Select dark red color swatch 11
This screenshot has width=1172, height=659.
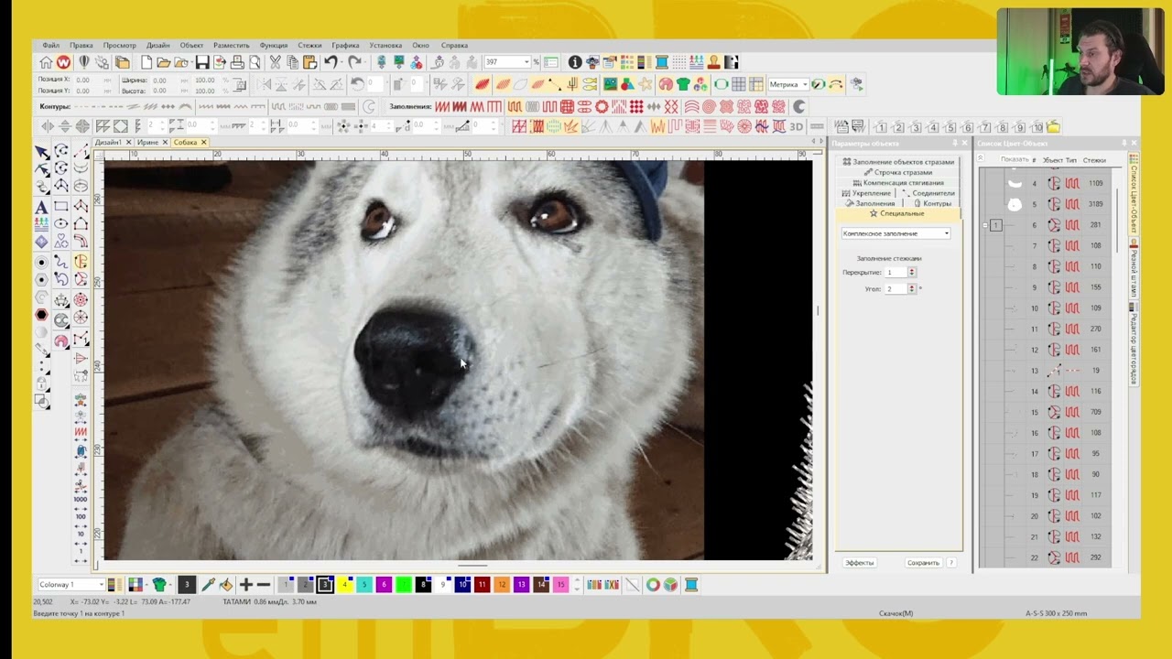point(482,585)
